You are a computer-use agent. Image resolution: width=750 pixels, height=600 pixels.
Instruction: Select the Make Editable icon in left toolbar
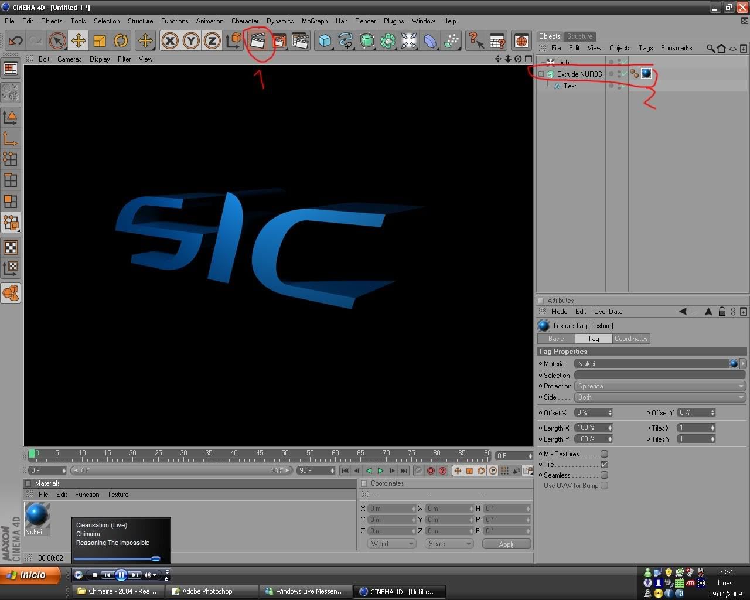pos(11,93)
